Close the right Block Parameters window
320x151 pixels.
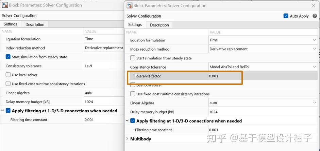pyautogui.click(x=313, y=6)
